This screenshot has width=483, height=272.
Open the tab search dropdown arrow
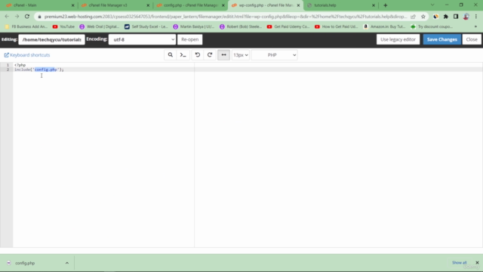[x=432, y=5]
